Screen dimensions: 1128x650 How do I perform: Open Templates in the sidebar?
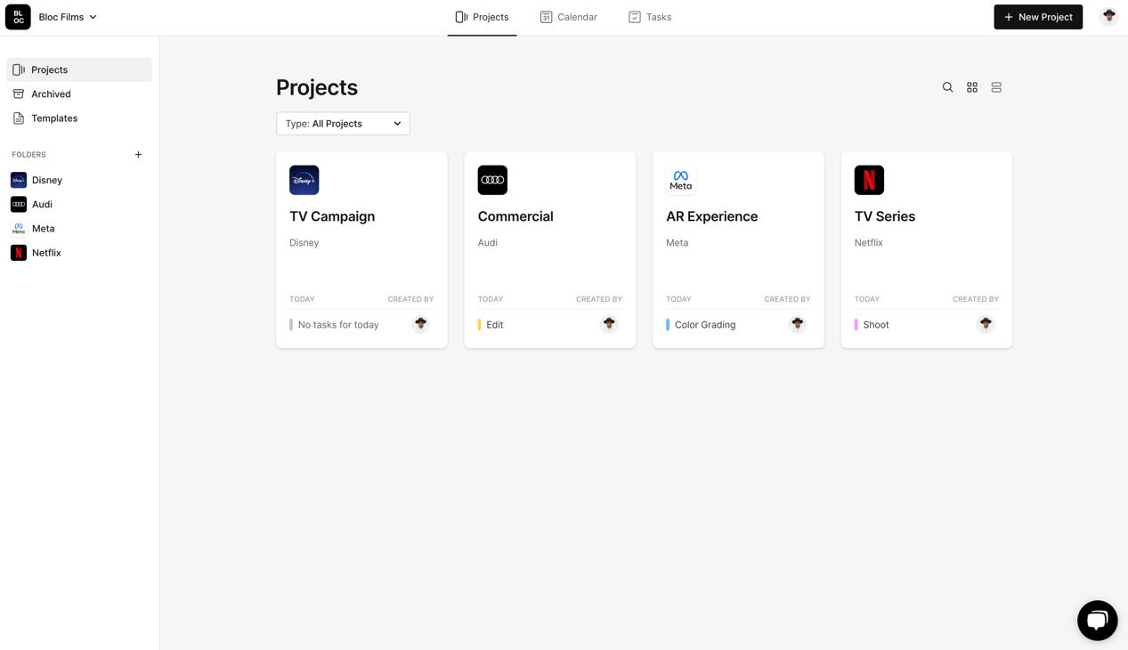tap(54, 118)
